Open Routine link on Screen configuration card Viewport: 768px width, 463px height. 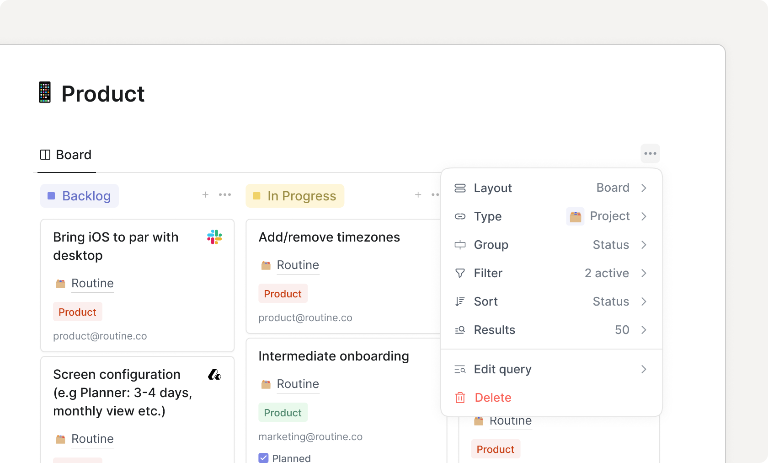[92, 439]
